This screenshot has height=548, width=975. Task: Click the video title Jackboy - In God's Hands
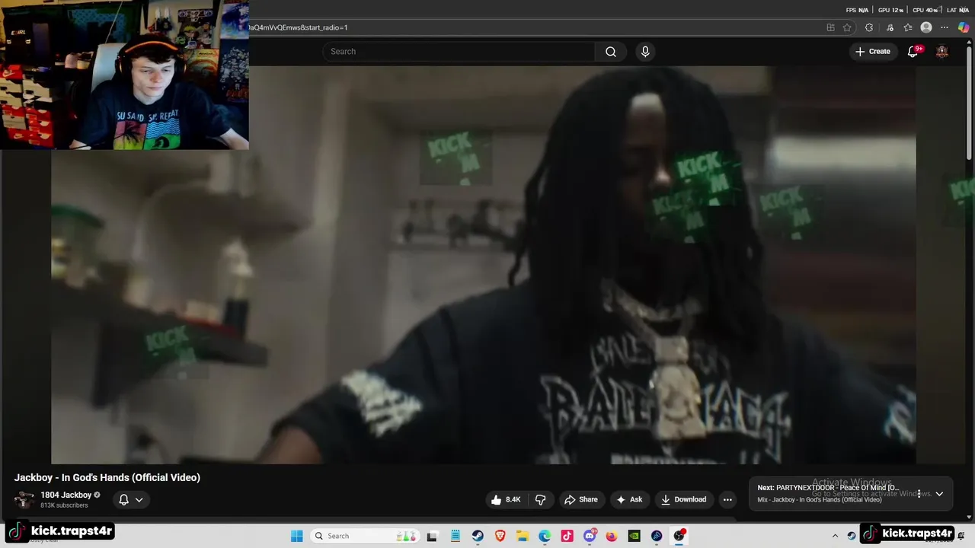click(x=107, y=477)
